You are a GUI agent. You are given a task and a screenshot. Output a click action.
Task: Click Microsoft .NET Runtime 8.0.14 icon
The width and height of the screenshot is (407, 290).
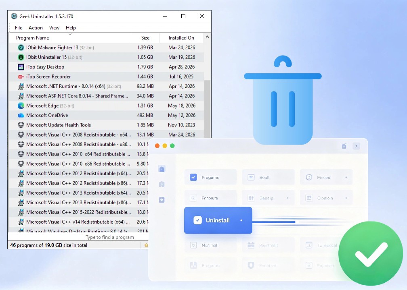21,86
